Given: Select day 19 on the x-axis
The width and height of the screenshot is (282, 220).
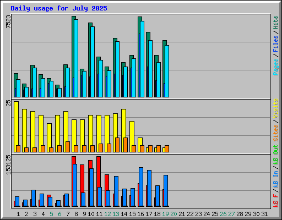Looking at the screenshot, I should [x=165, y=214].
